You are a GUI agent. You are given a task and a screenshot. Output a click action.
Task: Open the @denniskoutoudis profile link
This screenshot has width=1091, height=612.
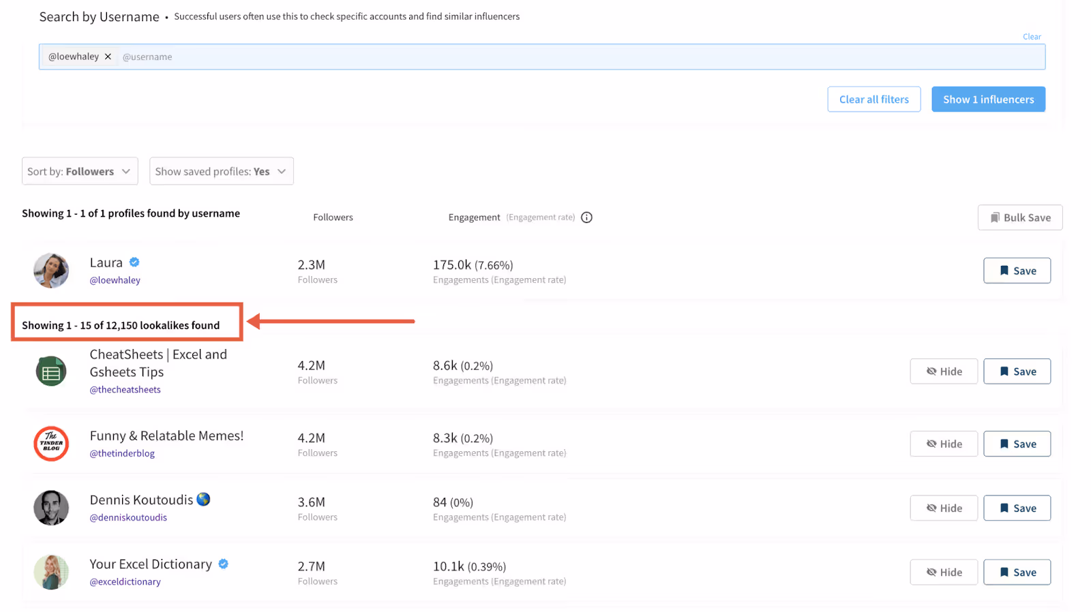[128, 517]
